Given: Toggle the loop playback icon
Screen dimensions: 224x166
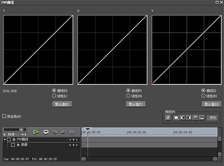Looking at the screenshot, I should 46,132.
